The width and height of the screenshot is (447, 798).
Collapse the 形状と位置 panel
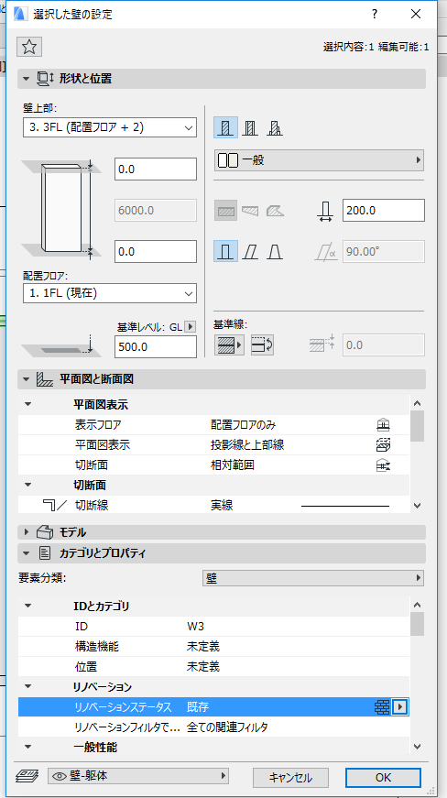(26, 79)
